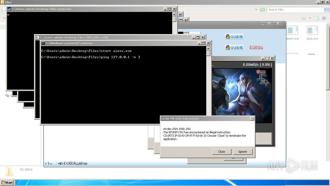This screenshot has height=186, width=330.
Task: Maximize the amin.exe console window
Action: pyautogui.click(x=169, y=9)
